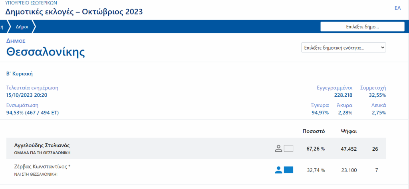Image resolution: width=409 pixels, height=189 pixels.
Task: Open the Δημοτικές εκλογές – Οκτώβριος 2023 title
Action: click(74, 12)
